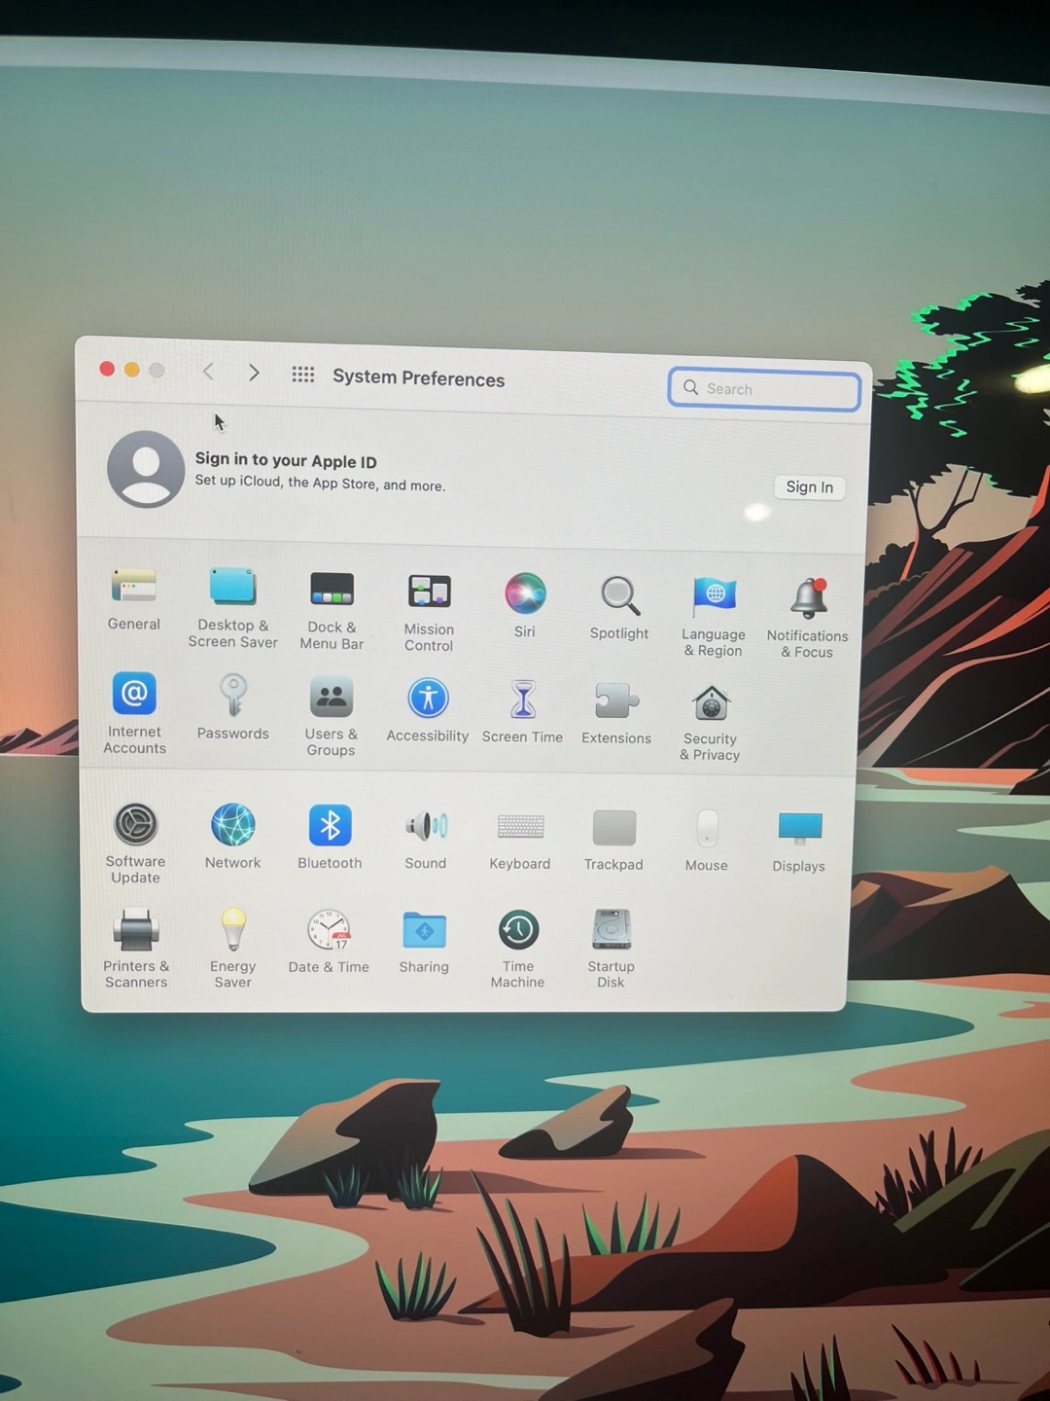Open Security & Privacy pane

pos(711,703)
